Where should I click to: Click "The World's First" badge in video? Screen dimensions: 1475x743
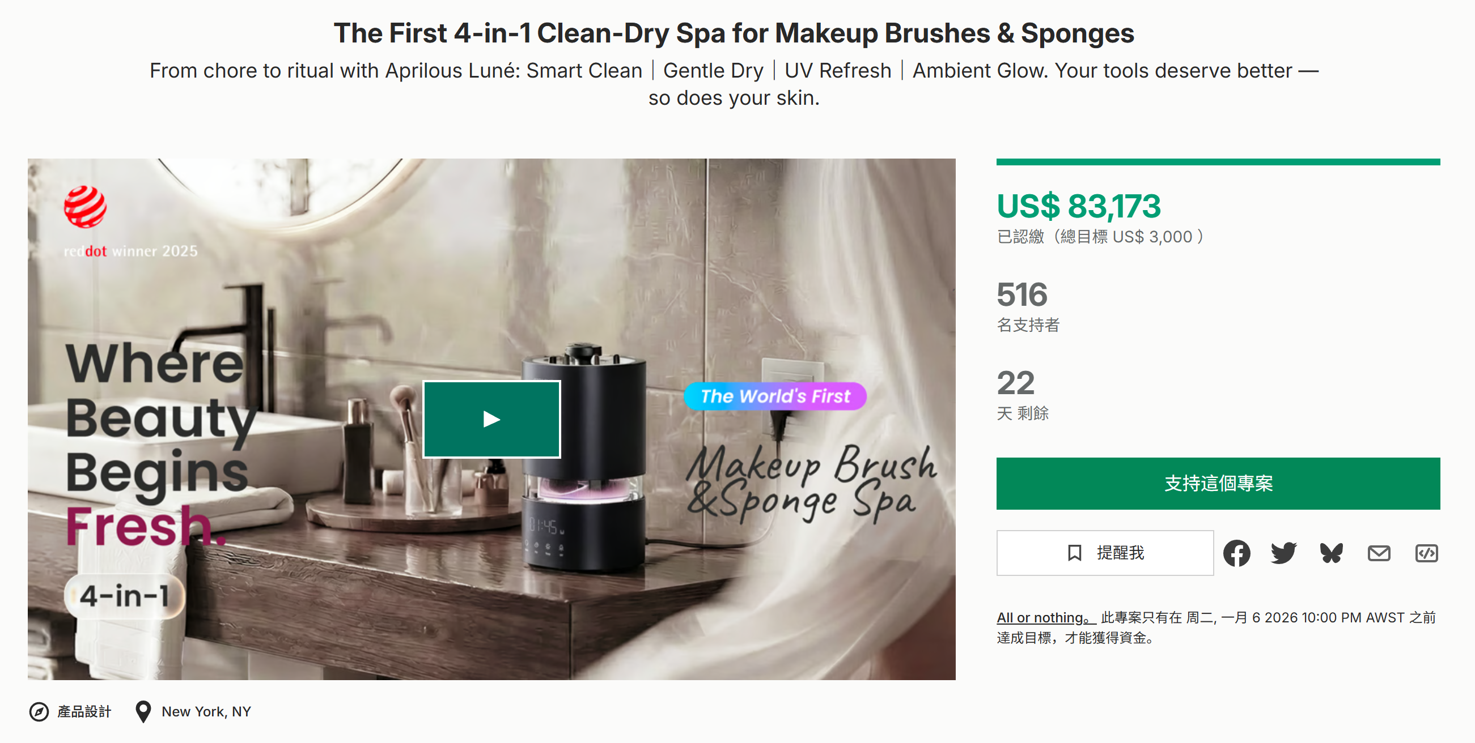[x=775, y=396]
